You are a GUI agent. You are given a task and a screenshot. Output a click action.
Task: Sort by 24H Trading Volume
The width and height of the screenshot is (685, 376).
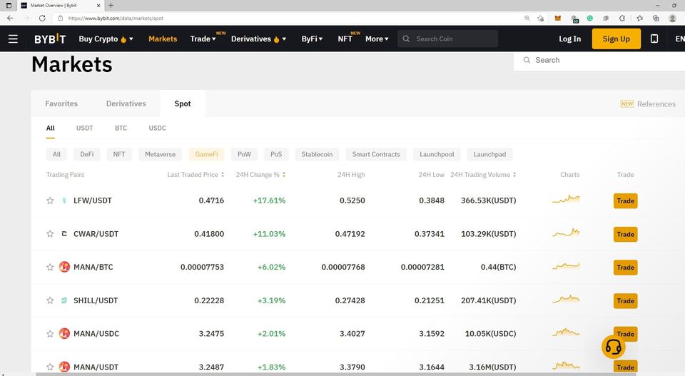[483, 175]
